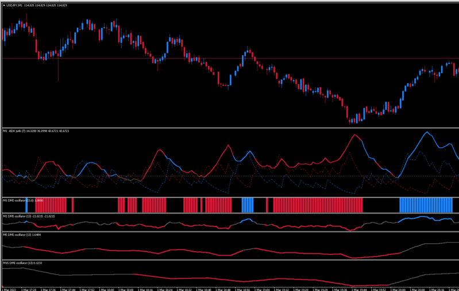Select the divider between M5 and M15 DMI panes
The width and height of the screenshot is (459, 291).
(230, 259)
